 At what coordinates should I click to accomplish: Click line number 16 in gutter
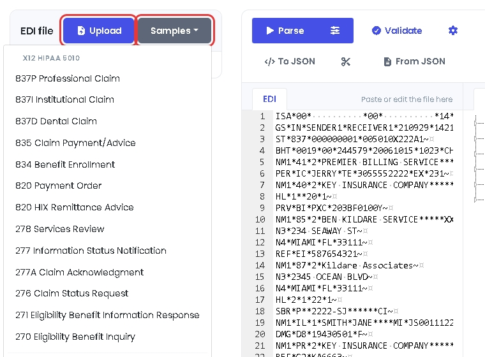(260, 288)
